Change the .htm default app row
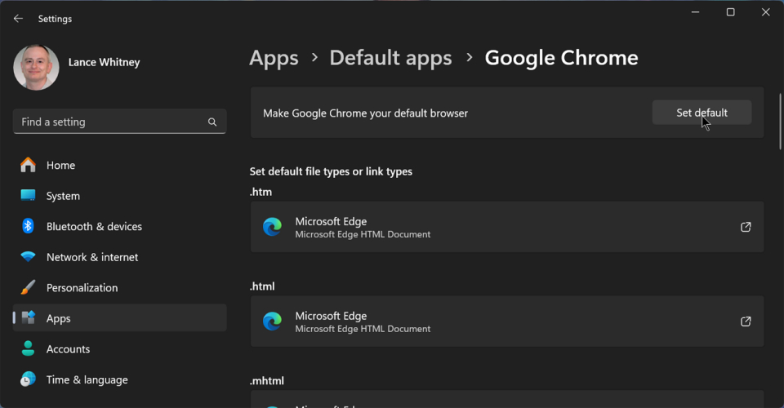The height and width of the screenshot is (408, 784). [x=507, y=227]
